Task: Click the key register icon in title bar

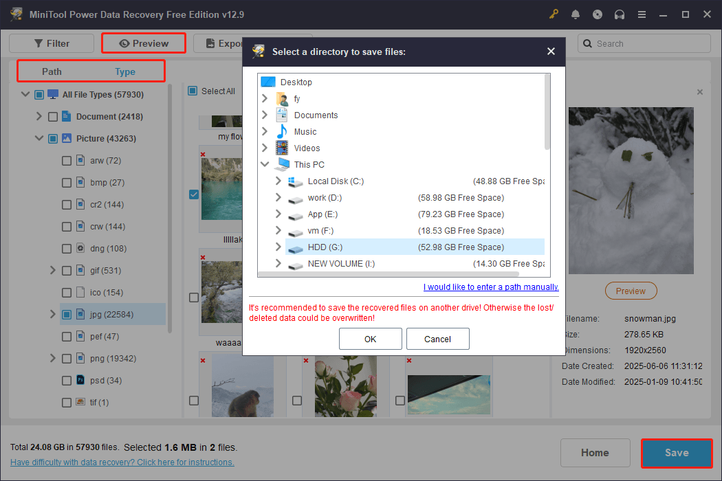Action: (554, 14)
